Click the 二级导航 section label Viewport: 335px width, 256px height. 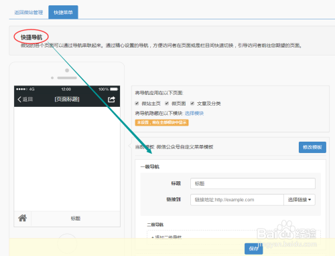coord(155,225)
